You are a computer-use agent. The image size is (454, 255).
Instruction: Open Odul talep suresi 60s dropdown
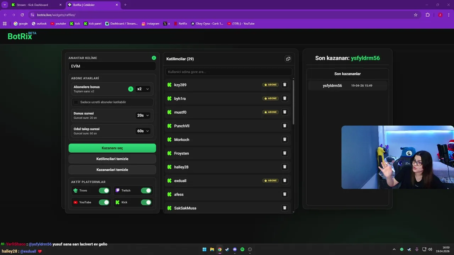[143, 131]
